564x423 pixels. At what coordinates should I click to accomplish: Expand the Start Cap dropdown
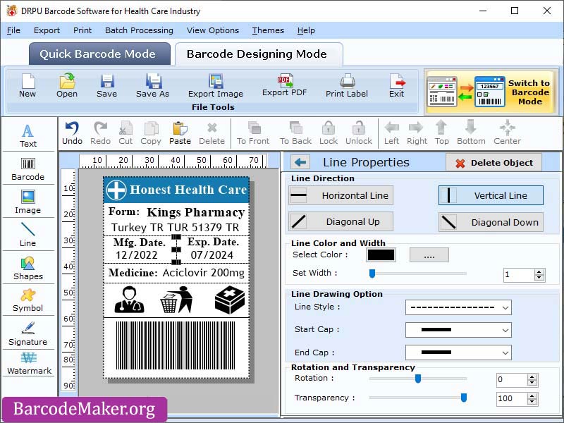pos(458,330)
